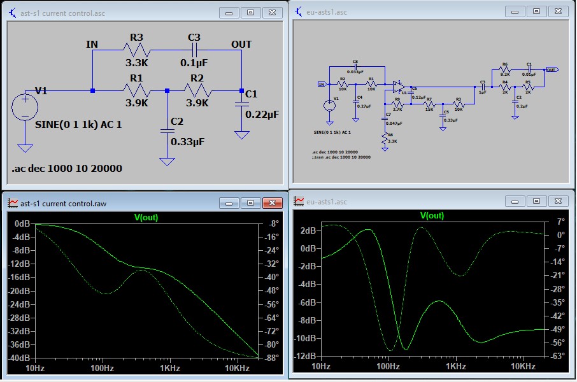Click V(out) trace label in right plot
The image size is (577, 382).
pos(432,216)
